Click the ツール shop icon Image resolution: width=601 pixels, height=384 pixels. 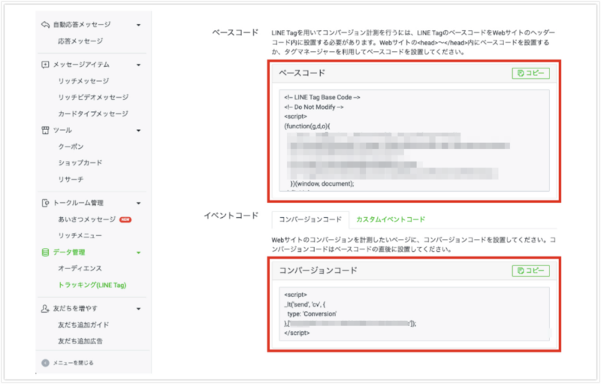click(x=45, y=130)
